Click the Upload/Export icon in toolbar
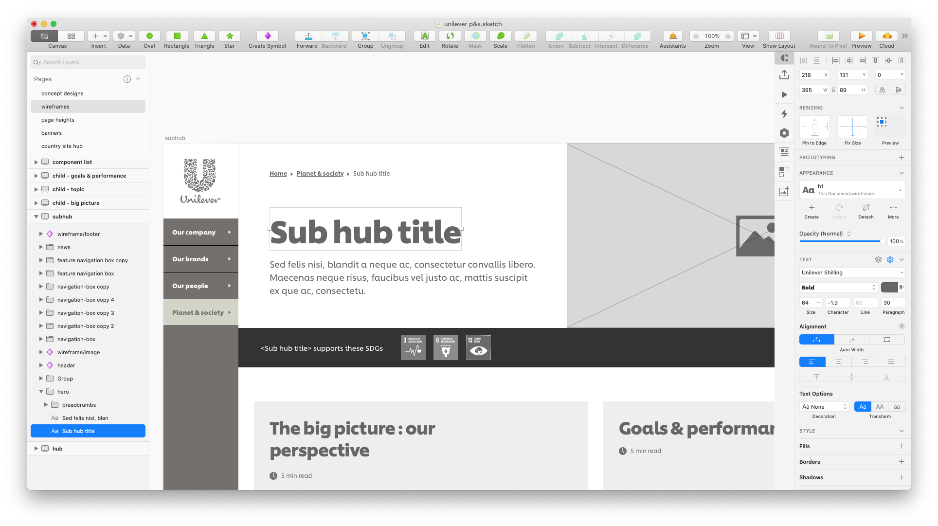 tap(784, 76)
